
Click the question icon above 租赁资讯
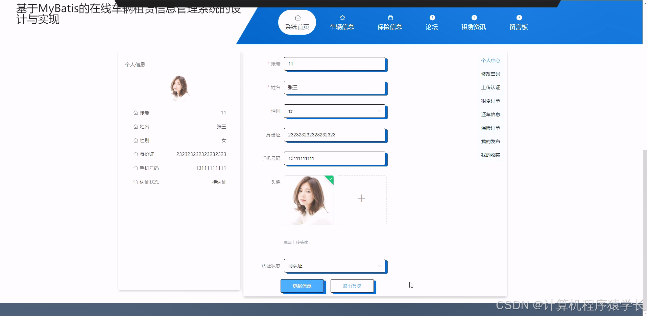(x=474, y=18)
